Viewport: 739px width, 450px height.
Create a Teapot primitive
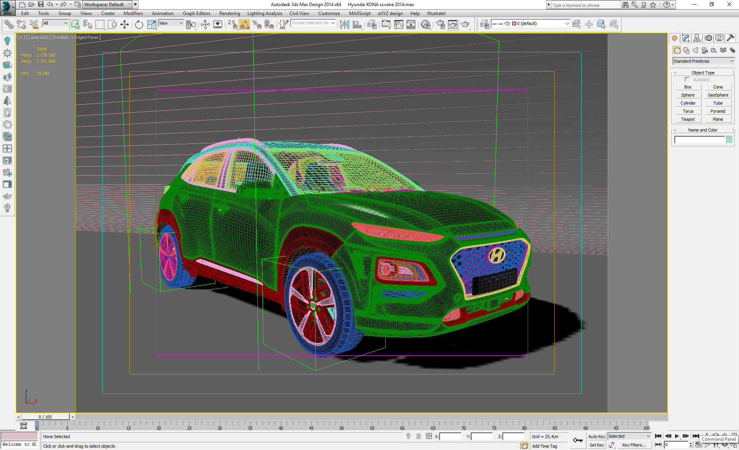pos(688,119)
